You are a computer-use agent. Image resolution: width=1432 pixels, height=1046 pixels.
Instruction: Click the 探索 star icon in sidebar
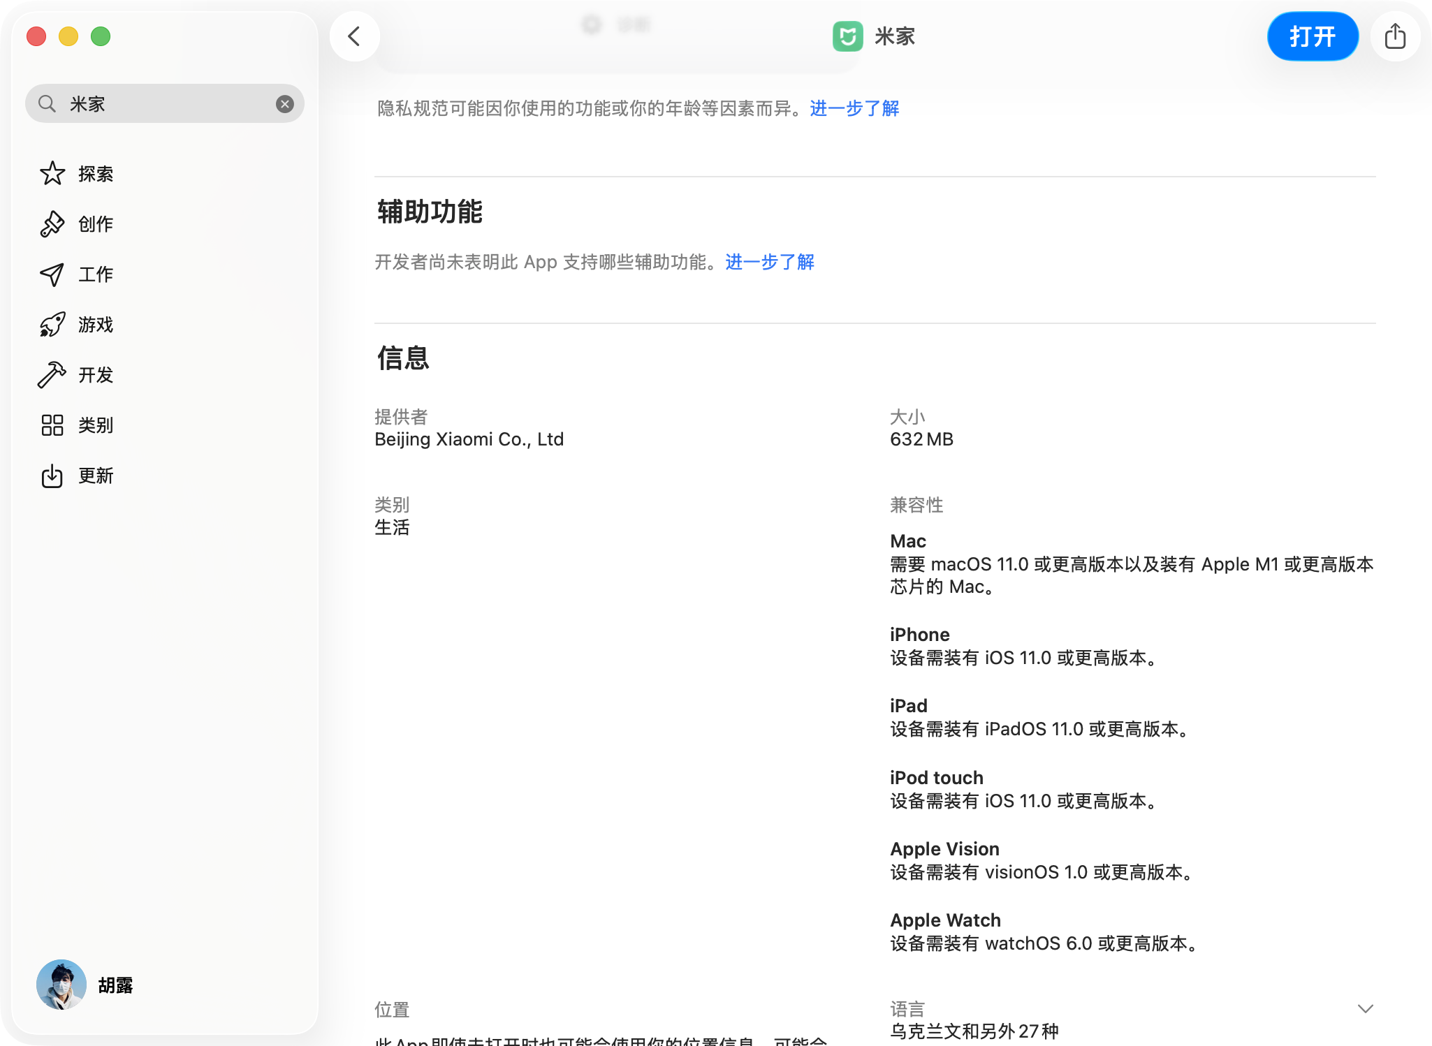click(52, 174)
